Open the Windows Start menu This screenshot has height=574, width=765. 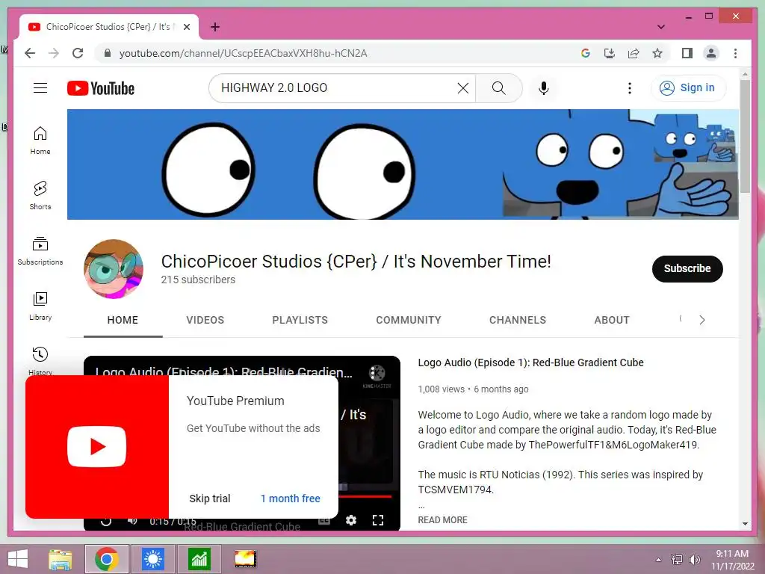pyautogui.click(x=18, y=559)
